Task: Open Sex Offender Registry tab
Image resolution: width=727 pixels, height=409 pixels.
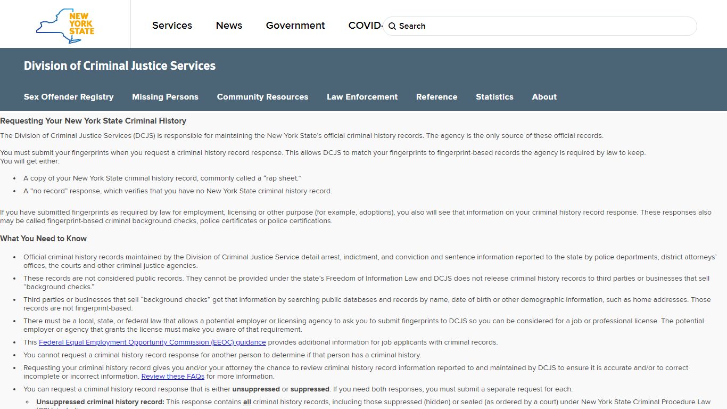Action: (x=69, y=97)
